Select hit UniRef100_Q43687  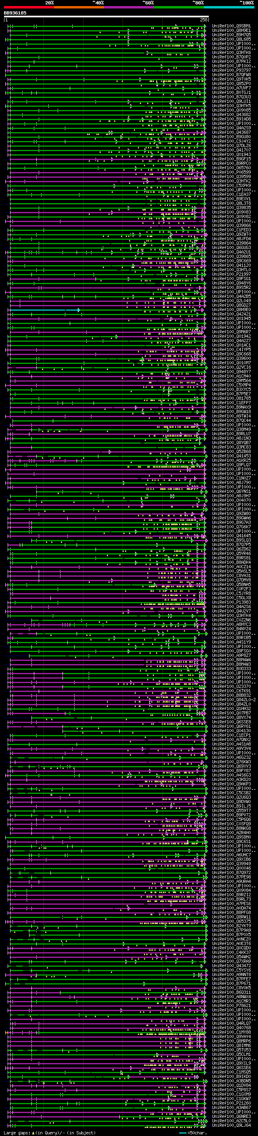pos(231,132)
